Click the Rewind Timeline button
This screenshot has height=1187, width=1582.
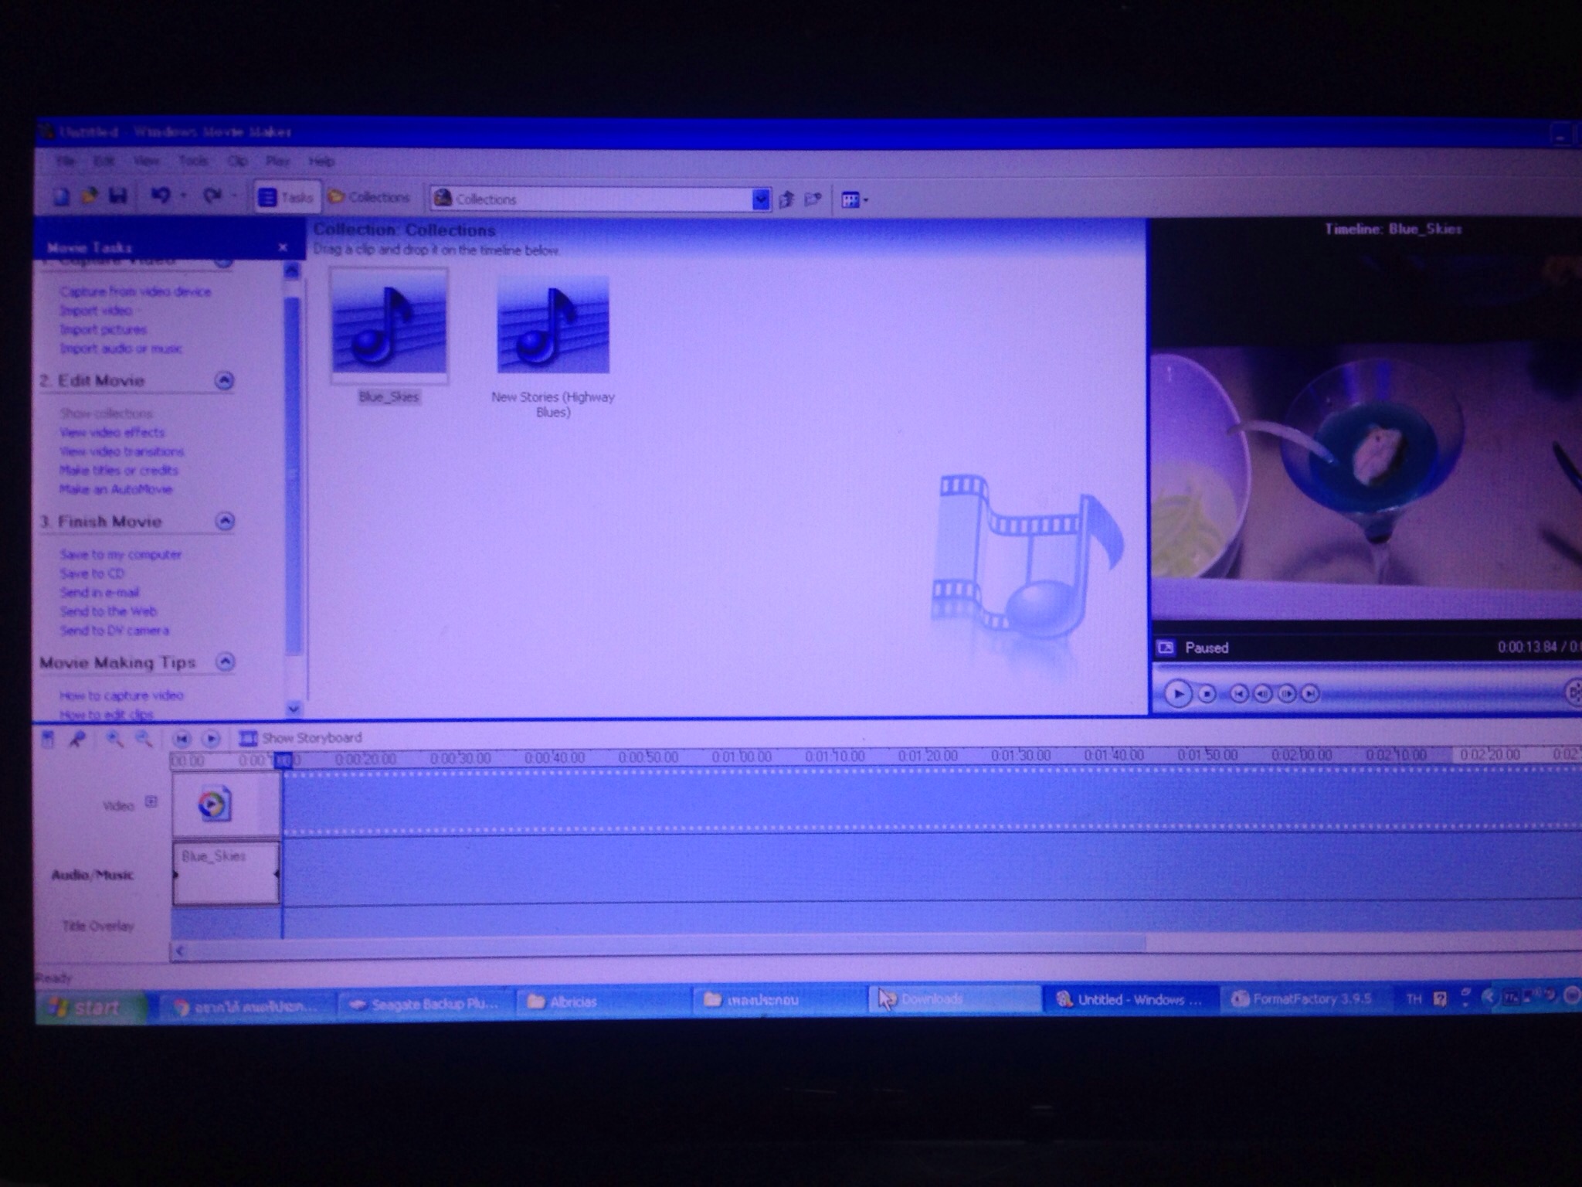[x=182, y=739]
